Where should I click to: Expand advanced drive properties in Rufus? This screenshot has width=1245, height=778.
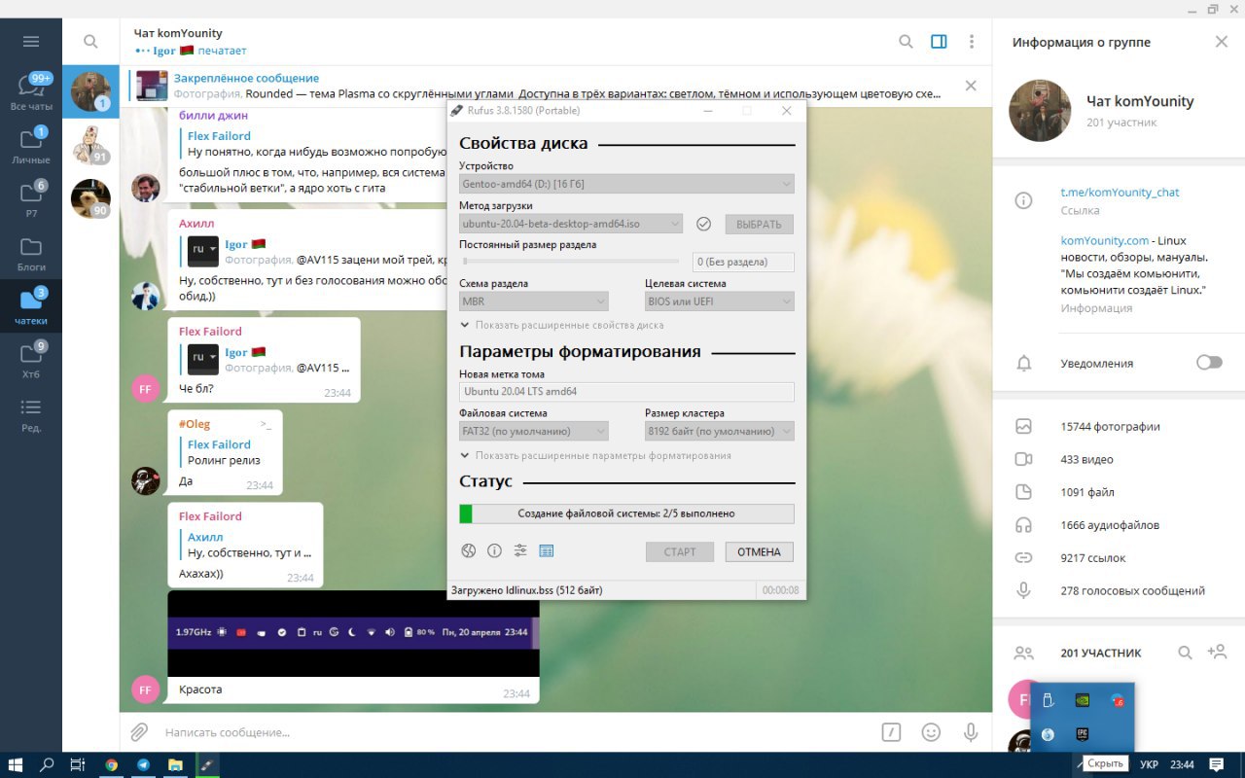click(562, 326)
